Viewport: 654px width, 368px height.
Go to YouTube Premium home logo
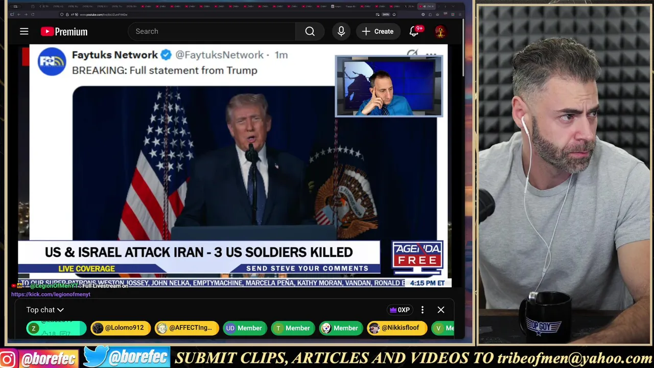[64, 32]
